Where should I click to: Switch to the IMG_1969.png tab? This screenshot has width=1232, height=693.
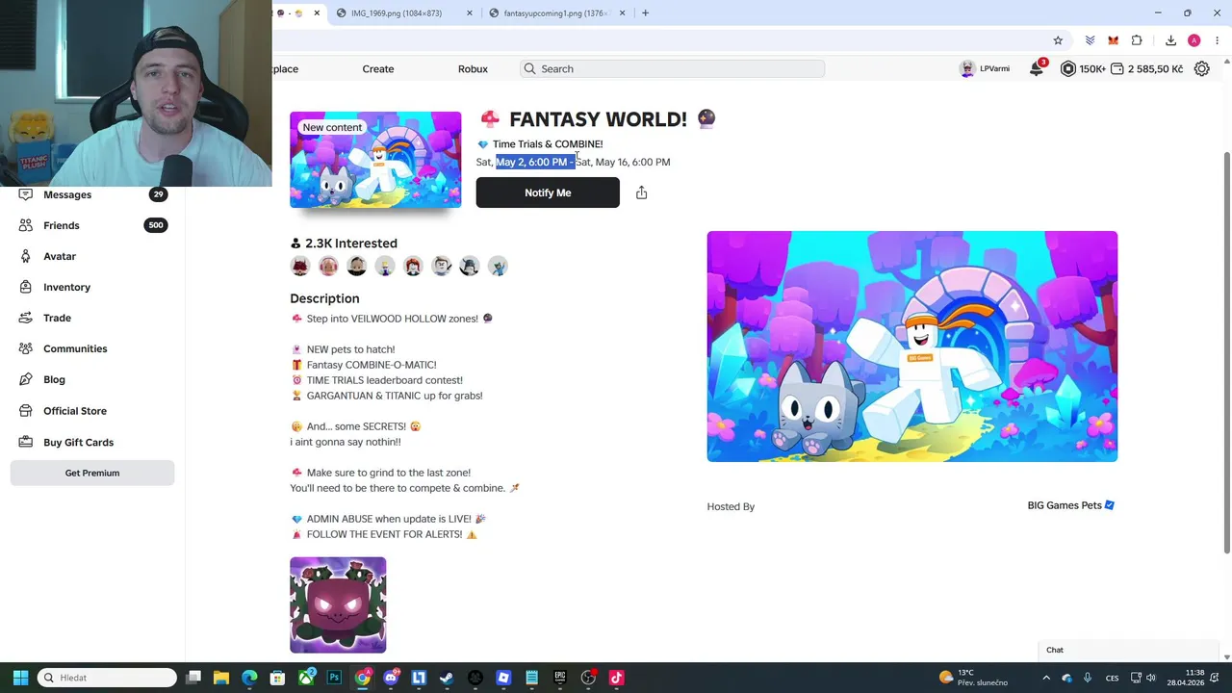397,13
